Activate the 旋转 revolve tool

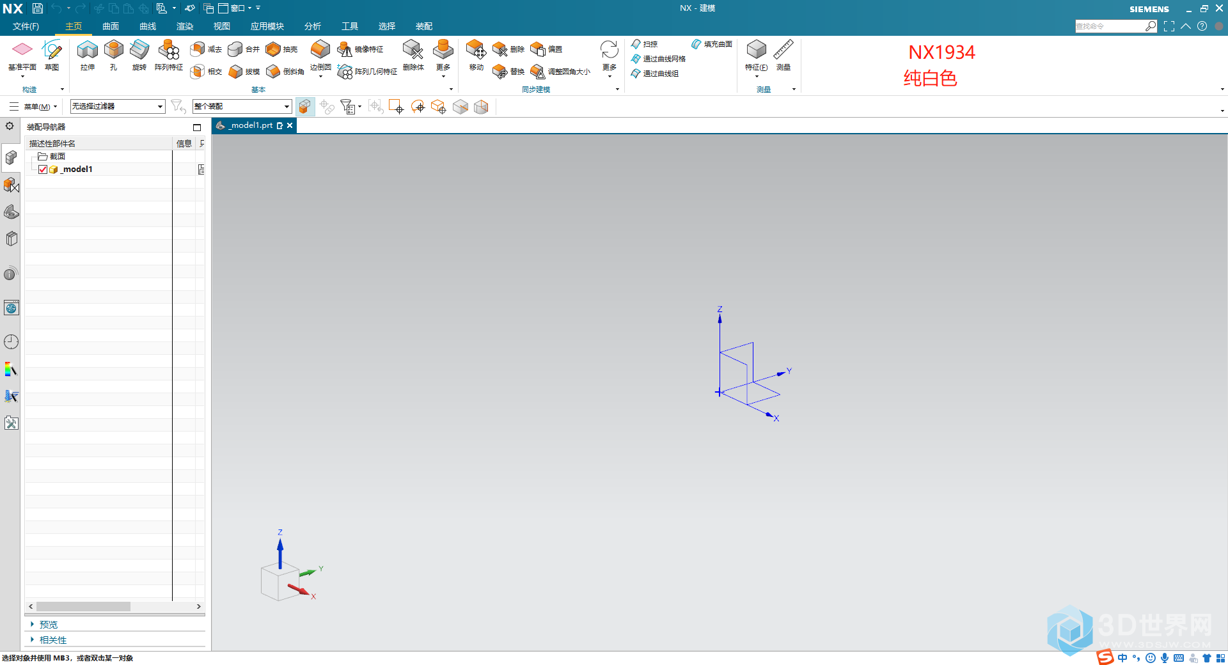[x=139, y=54]
